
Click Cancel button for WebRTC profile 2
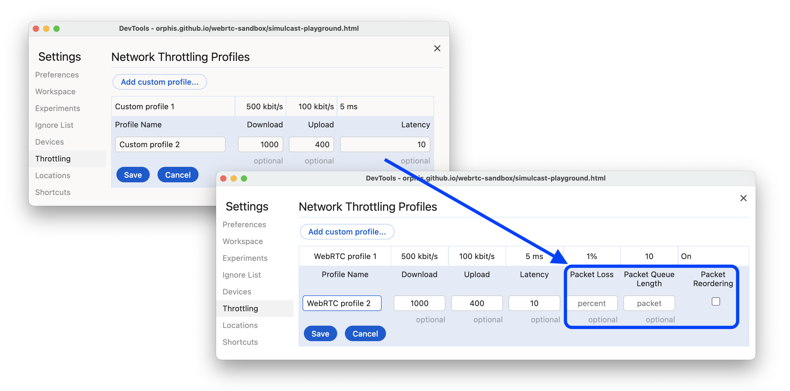click(x=365, y=334)
